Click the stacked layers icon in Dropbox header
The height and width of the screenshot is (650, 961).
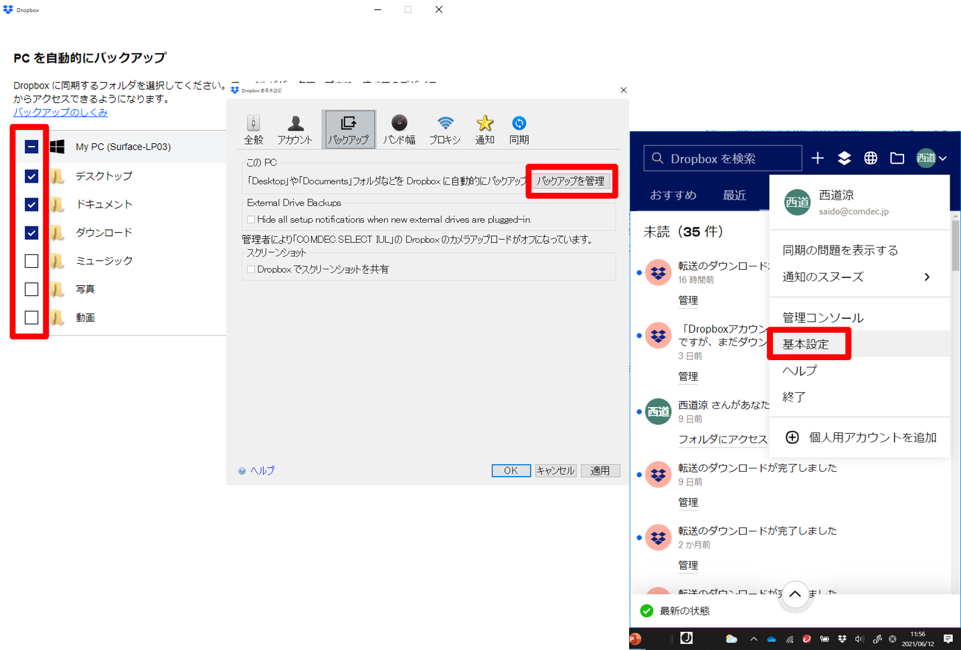point(845,158)
